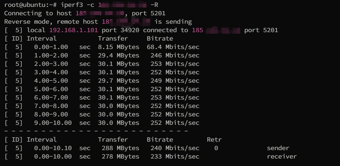Viewport: 340px width, 166px height.
Task: Click the -R flag in the command
Action: point(154,5)
